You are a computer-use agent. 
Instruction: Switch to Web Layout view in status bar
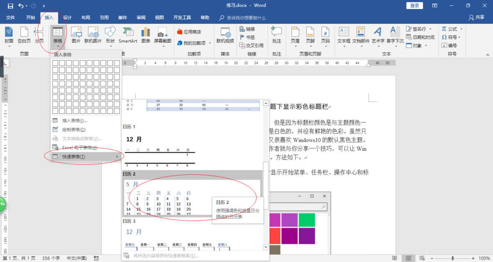(x=422, y=258)
